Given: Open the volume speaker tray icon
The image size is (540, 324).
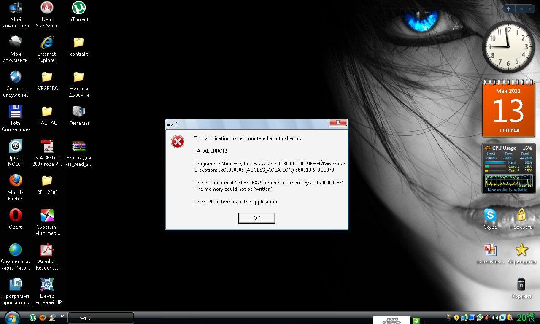Looking at the screenshot, I should click(x=495, y=318).
